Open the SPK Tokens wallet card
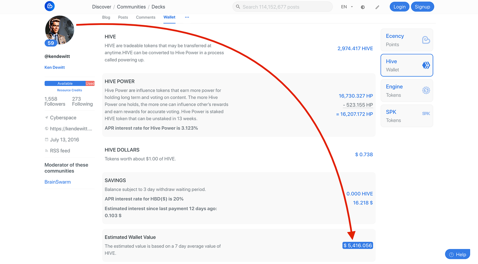478x264 pixels. click(407, 116)
